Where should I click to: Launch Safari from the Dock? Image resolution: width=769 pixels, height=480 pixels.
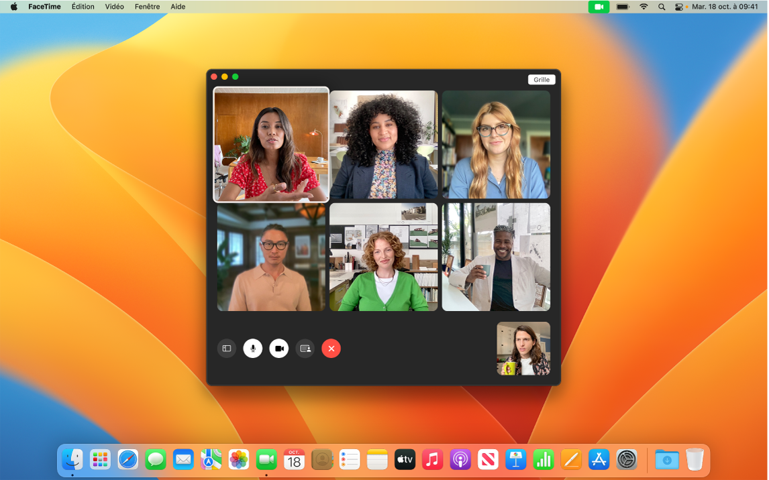click(127, 460)
